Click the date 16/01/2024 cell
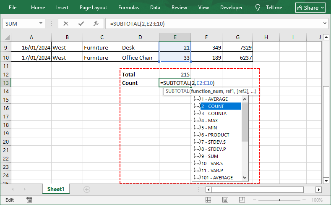 tap(31, 47)
